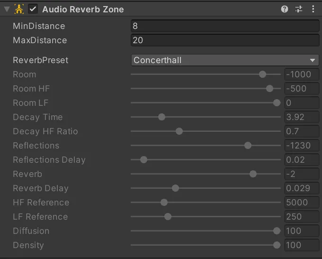
Task: Open the Audio Reverb Zone help reference
Action: pos(285,9)
